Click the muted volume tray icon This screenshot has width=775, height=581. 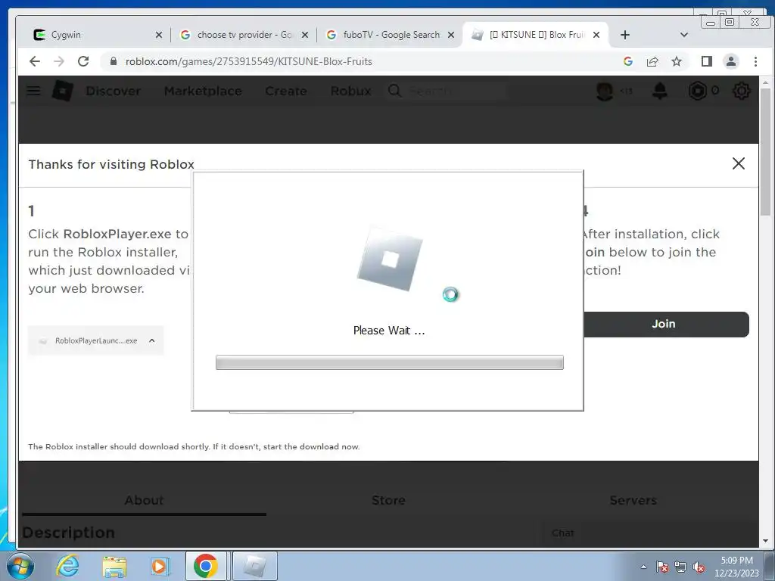(x=699, y=567)
